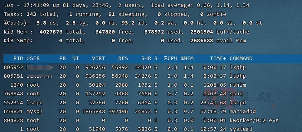The image size is (302, 132).
Task: Click the COMMAND column header
Action: pos(241,58)
